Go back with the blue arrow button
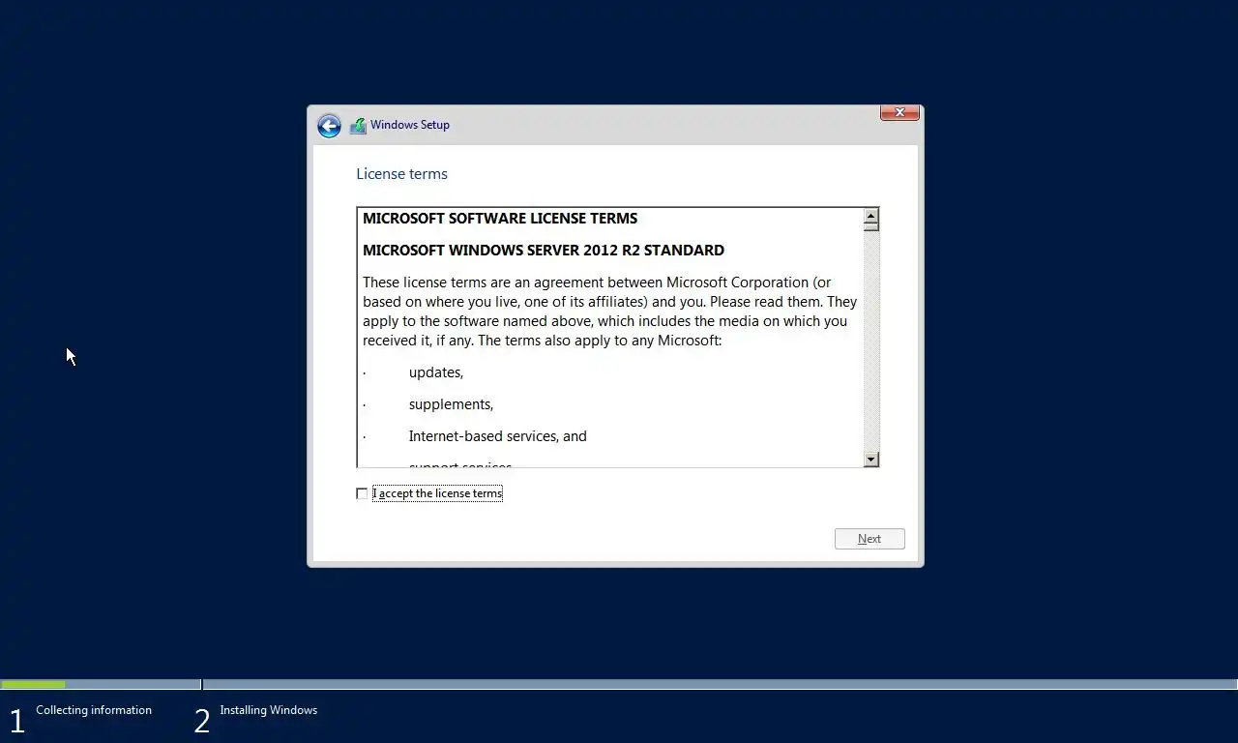This screenshot has height=743, width=1238. pos(329,126)
